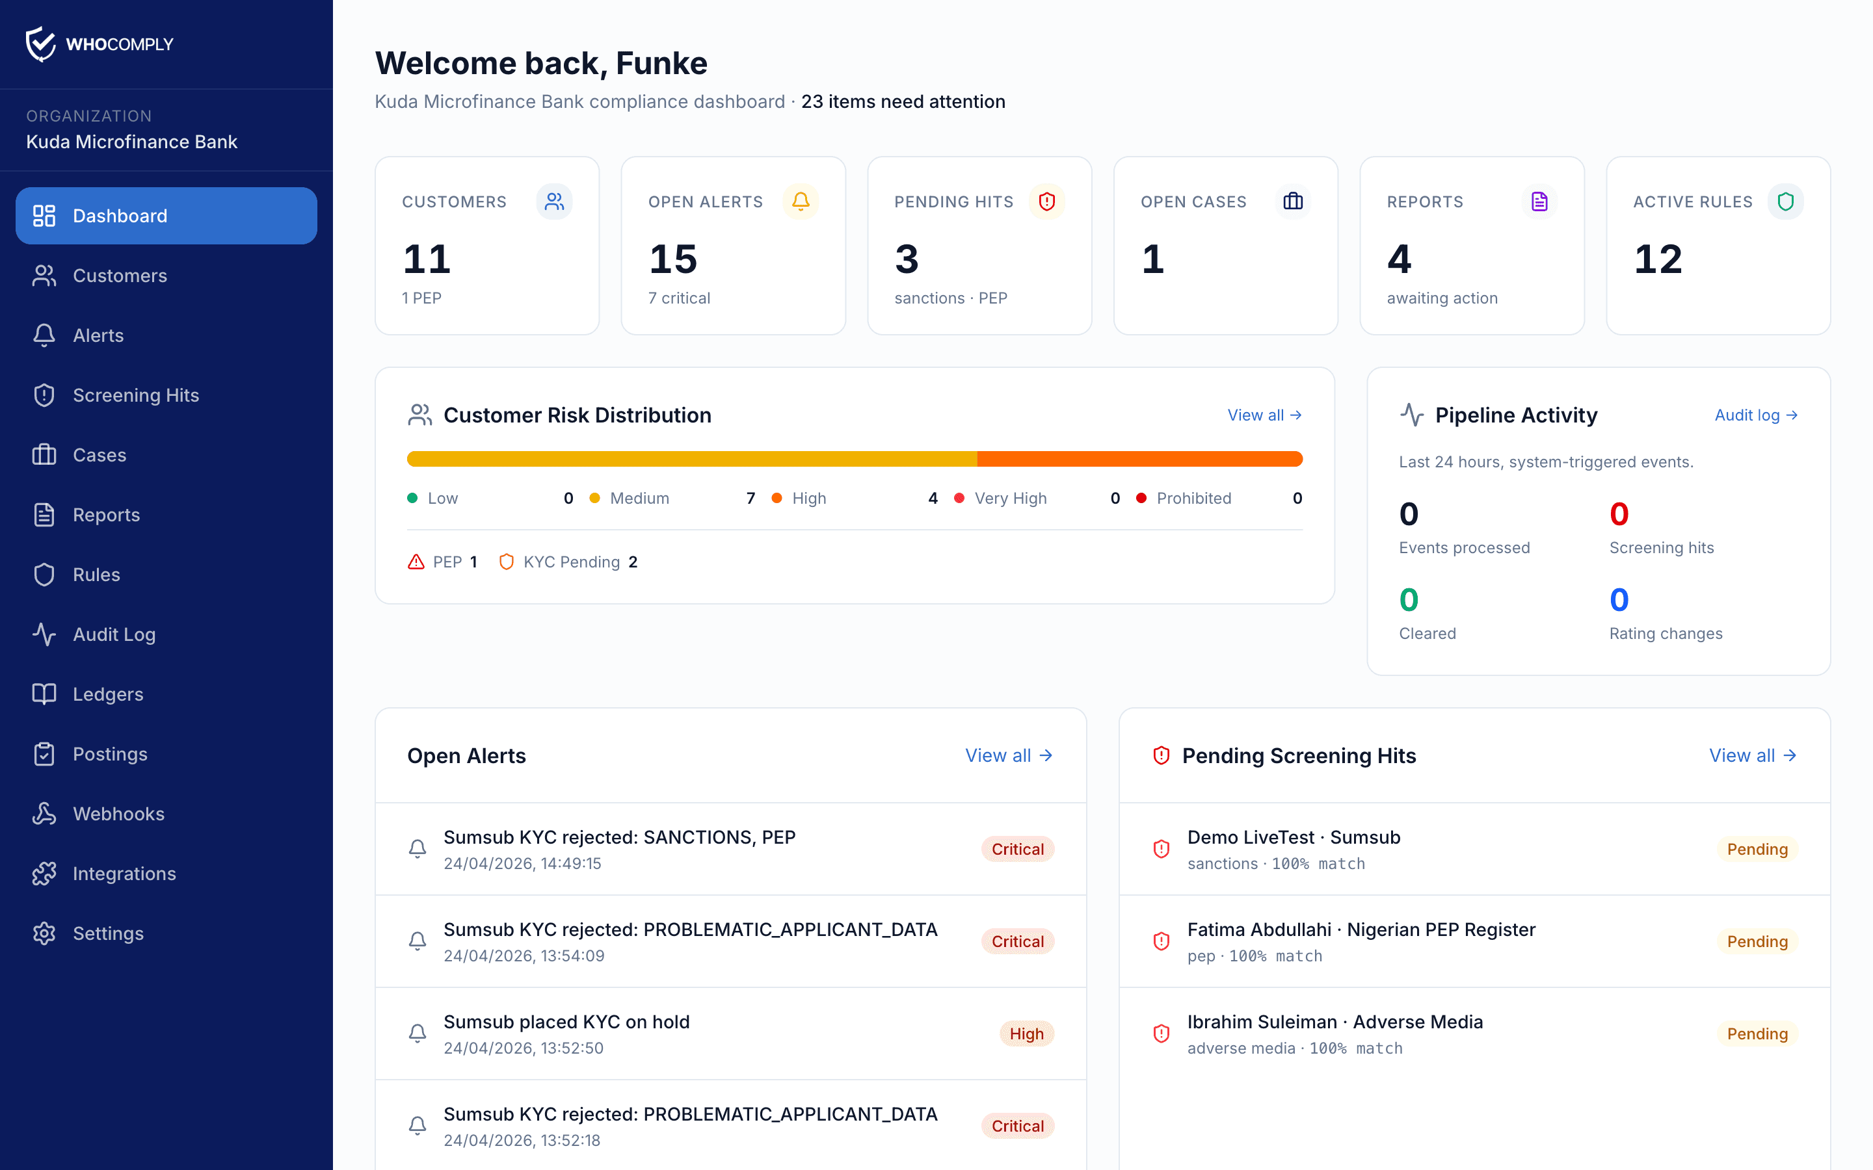The width and height of the screenshot is (1873, 1170).
Task: Open the Cases section
Action: pos(166,455)
